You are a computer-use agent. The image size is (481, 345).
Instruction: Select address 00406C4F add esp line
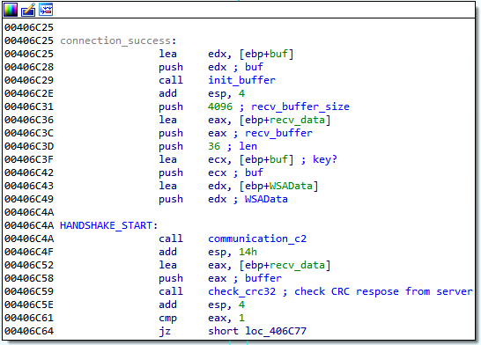[x=29, y=252]
